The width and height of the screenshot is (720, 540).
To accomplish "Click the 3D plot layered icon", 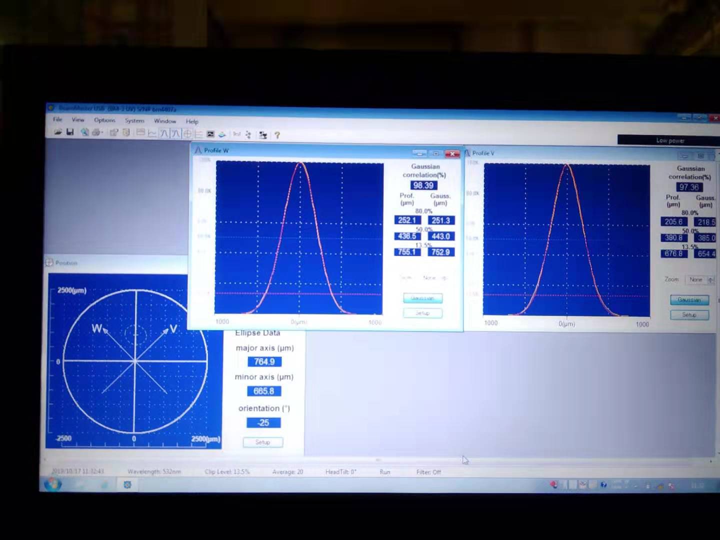I will coord(222,134).
